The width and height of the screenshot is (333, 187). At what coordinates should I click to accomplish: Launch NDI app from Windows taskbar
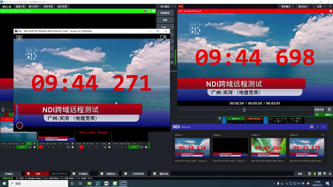106,183
